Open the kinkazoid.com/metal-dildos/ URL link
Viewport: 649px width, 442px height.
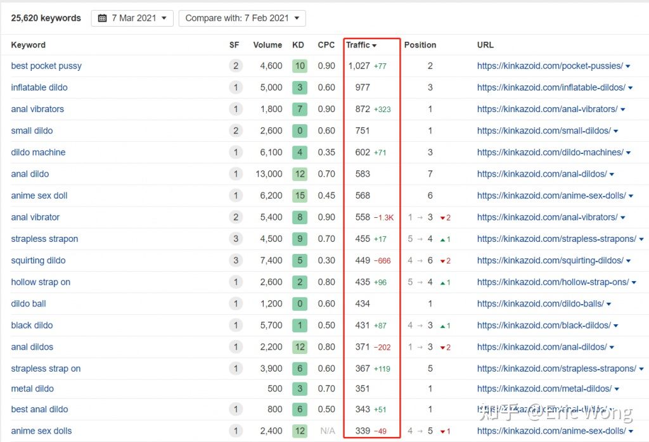[544, 389]
